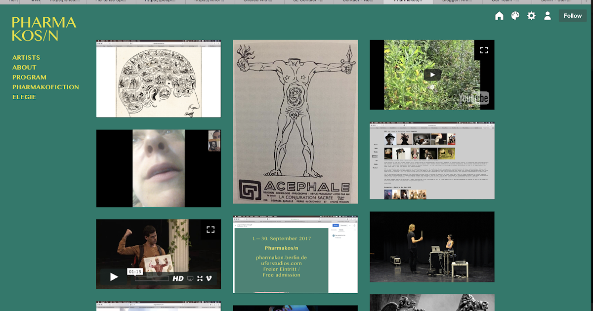
Task: Open the PHARMAKOFICTION page
Action: pyautogui.click(x=45, y=87)
